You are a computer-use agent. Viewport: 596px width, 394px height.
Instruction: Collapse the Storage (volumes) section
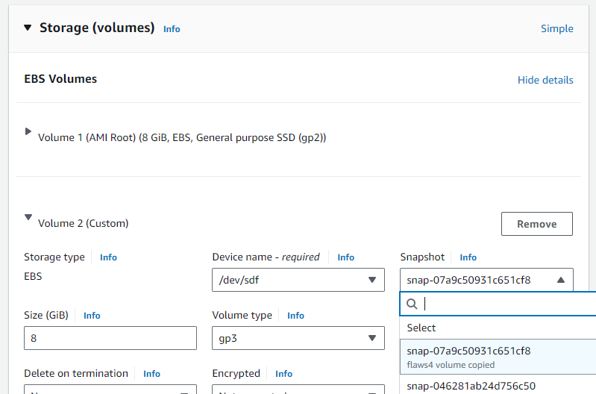tap(28, 28)
